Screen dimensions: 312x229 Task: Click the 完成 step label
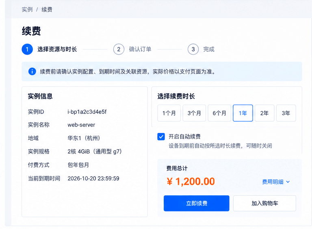(x=209, y=49)
